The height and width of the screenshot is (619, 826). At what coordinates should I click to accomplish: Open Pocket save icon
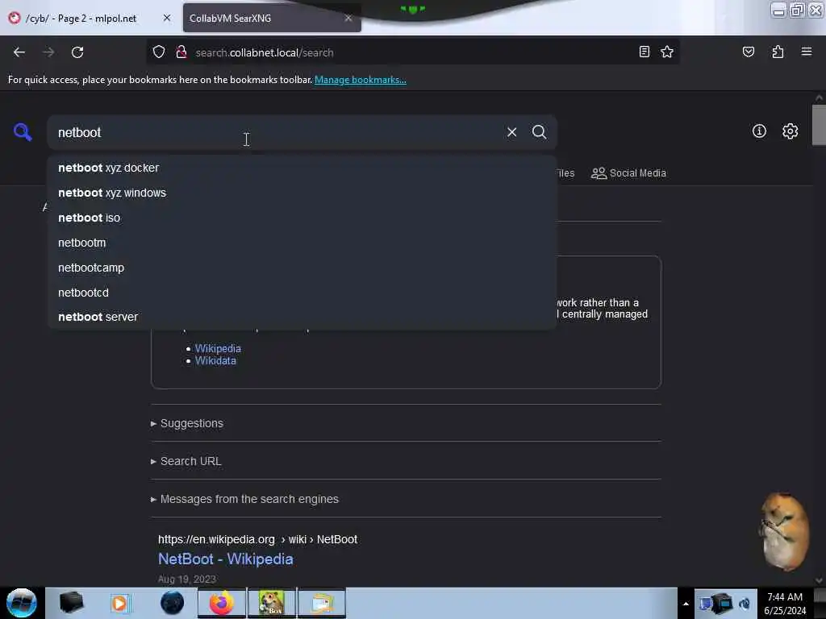748,52
